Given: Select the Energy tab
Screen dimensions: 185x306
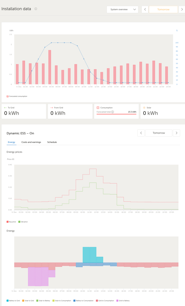Looking at the screenshot, I should coord(11,142).
